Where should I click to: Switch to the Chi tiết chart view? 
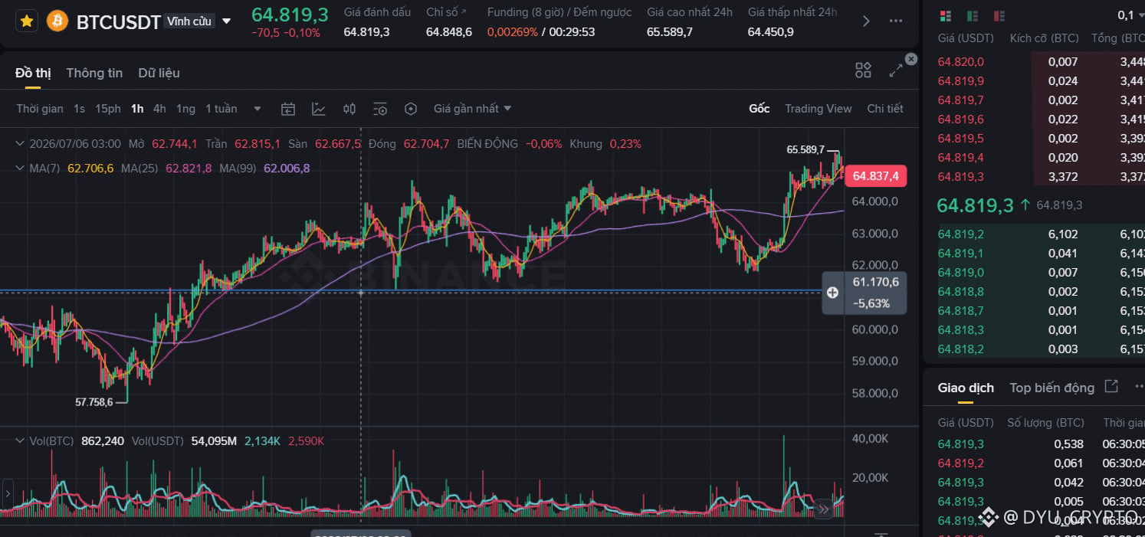pos(884,109)
